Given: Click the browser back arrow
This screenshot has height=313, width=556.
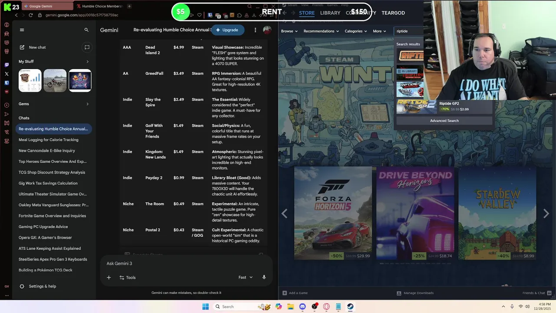Looking at the screenshot, I should [x=17, y=15].
